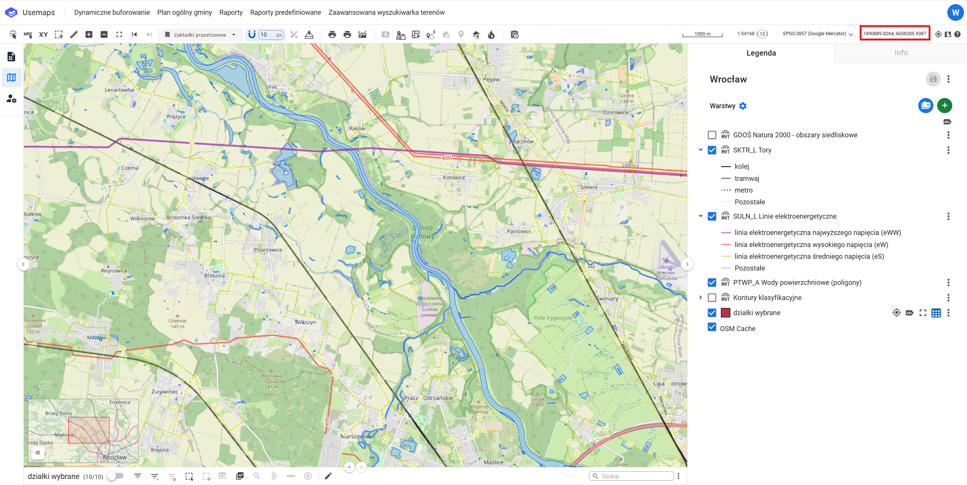Click the XY coordinates tool

tap(43, 34)
